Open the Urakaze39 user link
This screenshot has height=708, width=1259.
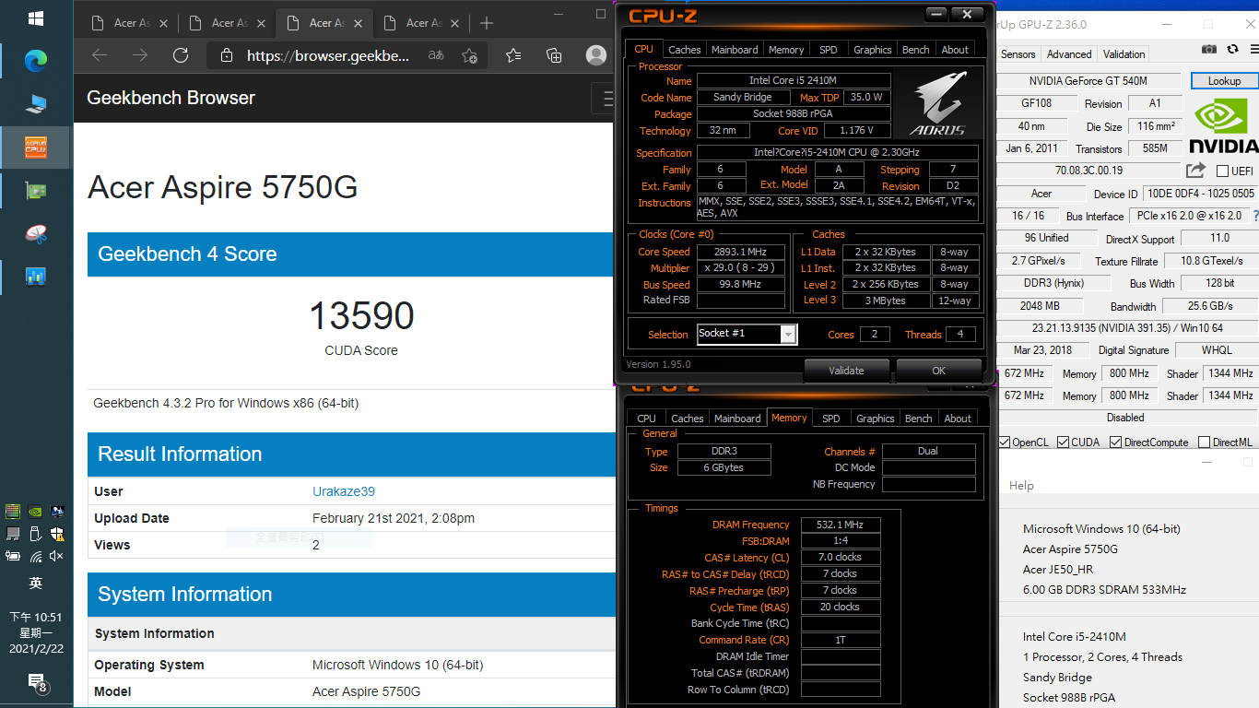[x=344, y=491]
